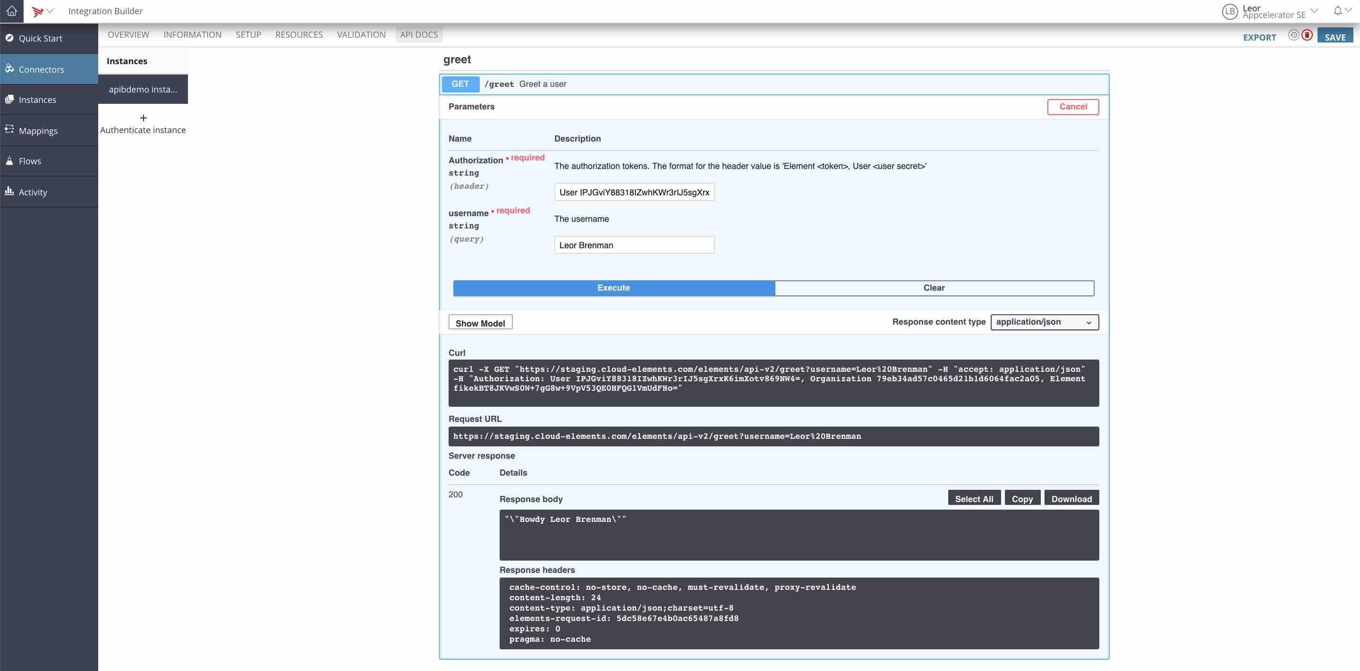Image resolution: width=1360 pixels, height=671 pixels.
Task: Click the red Axway logo icon
Action: 37,11
